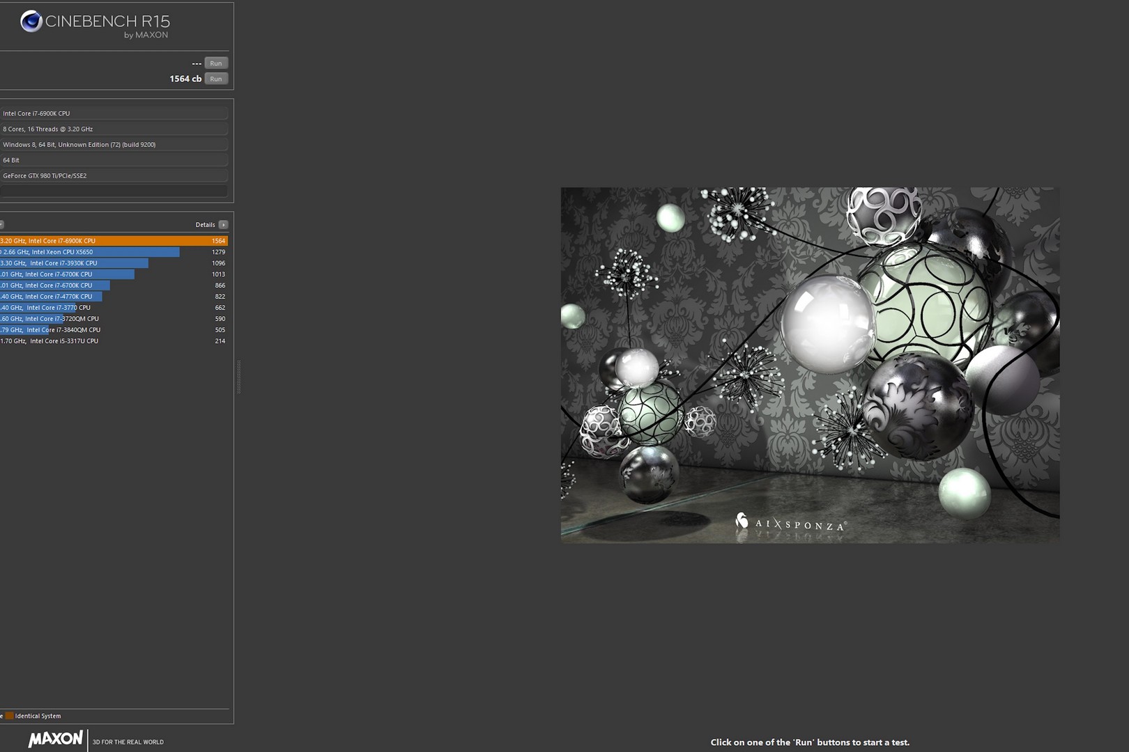1129x752 pixels.
Task: Expand the Details arrow in ranking panel
Action: [223, 225]
